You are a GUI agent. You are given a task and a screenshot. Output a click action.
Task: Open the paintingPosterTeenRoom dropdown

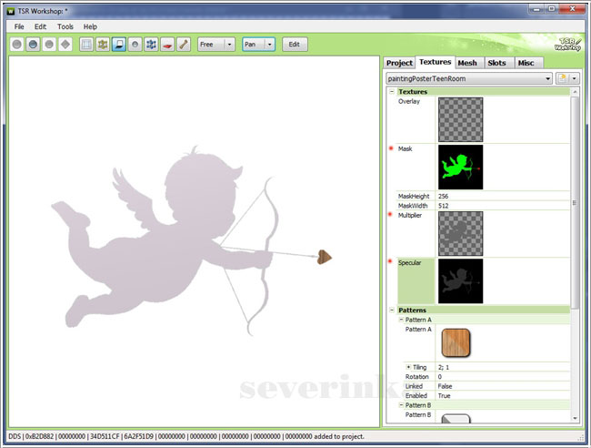548,79
